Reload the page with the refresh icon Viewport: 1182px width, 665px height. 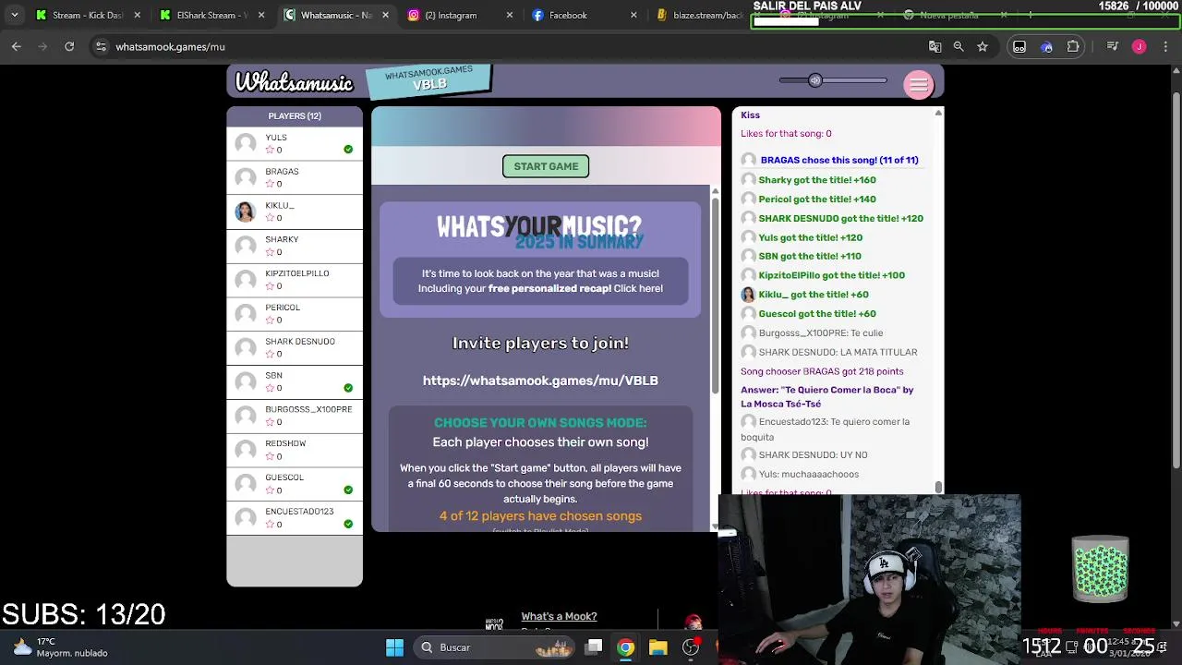[69, 46]
